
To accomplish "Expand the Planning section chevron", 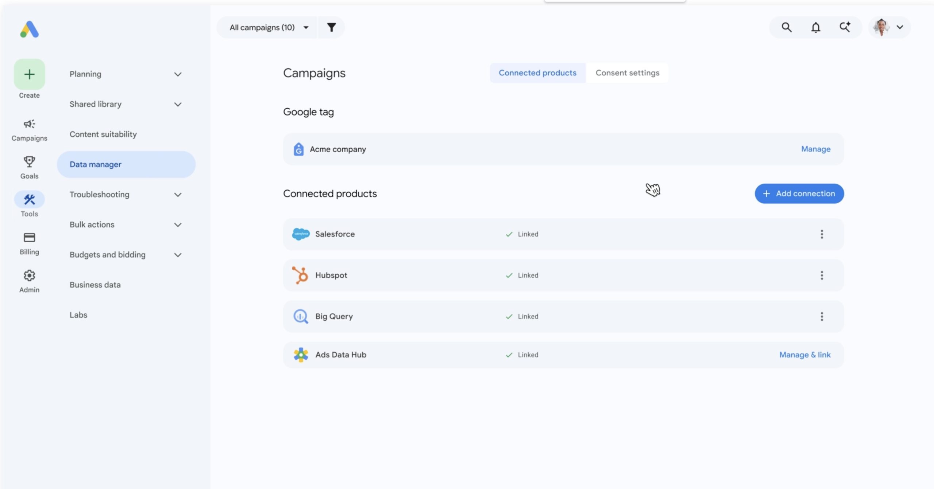I will pos(178,74).
